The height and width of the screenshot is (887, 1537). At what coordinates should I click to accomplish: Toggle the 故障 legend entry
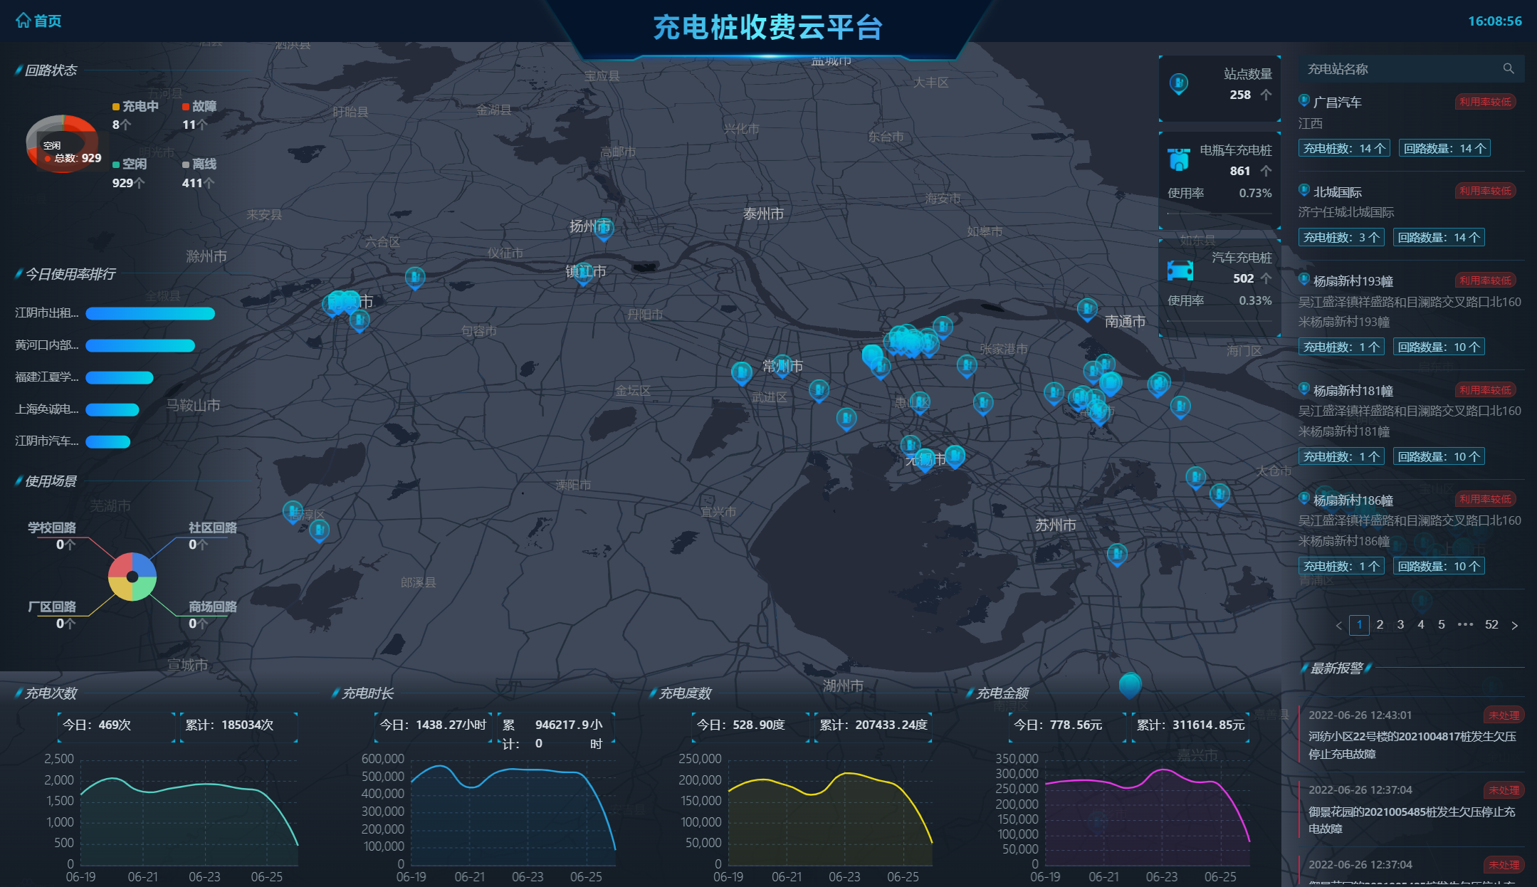pos(199,106)
